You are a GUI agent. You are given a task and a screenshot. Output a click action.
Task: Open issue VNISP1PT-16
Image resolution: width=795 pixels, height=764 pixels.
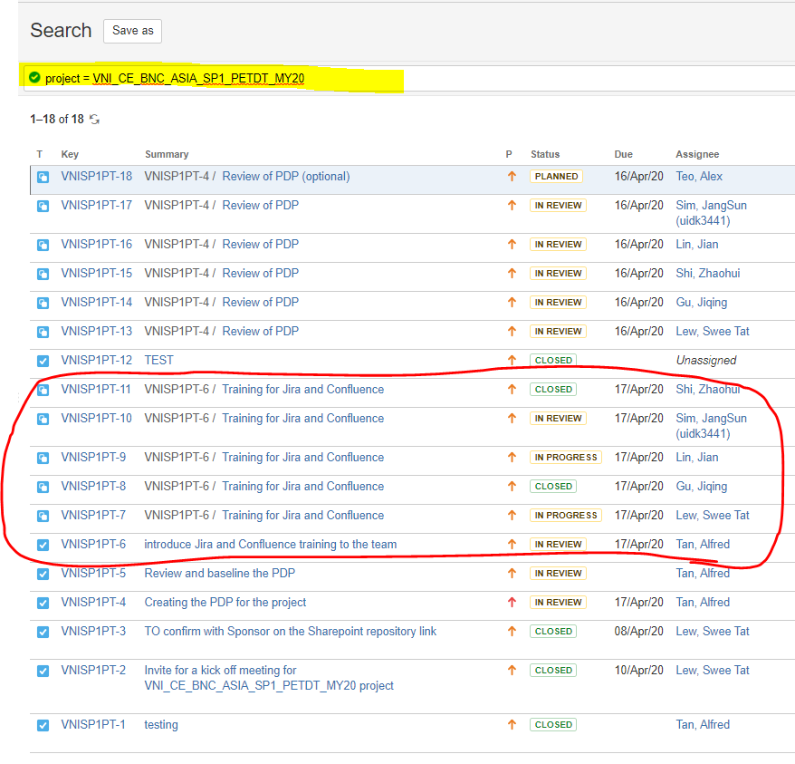(96, 244)
